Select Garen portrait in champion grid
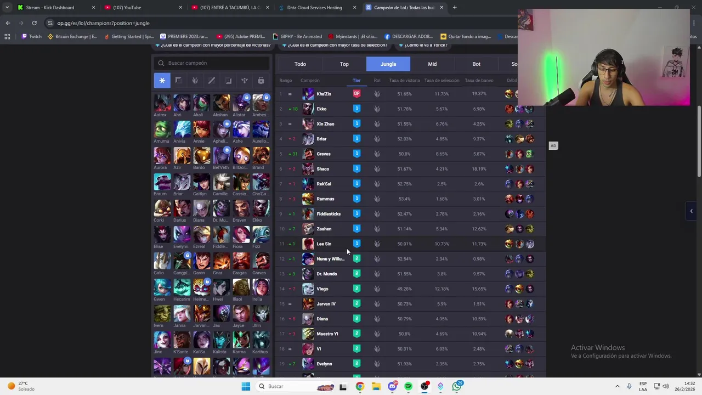702x395 pixels. 201,261
